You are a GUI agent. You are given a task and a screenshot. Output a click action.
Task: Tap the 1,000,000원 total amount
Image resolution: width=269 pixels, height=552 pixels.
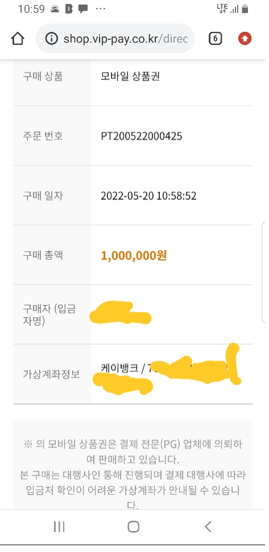pos(134,255)
